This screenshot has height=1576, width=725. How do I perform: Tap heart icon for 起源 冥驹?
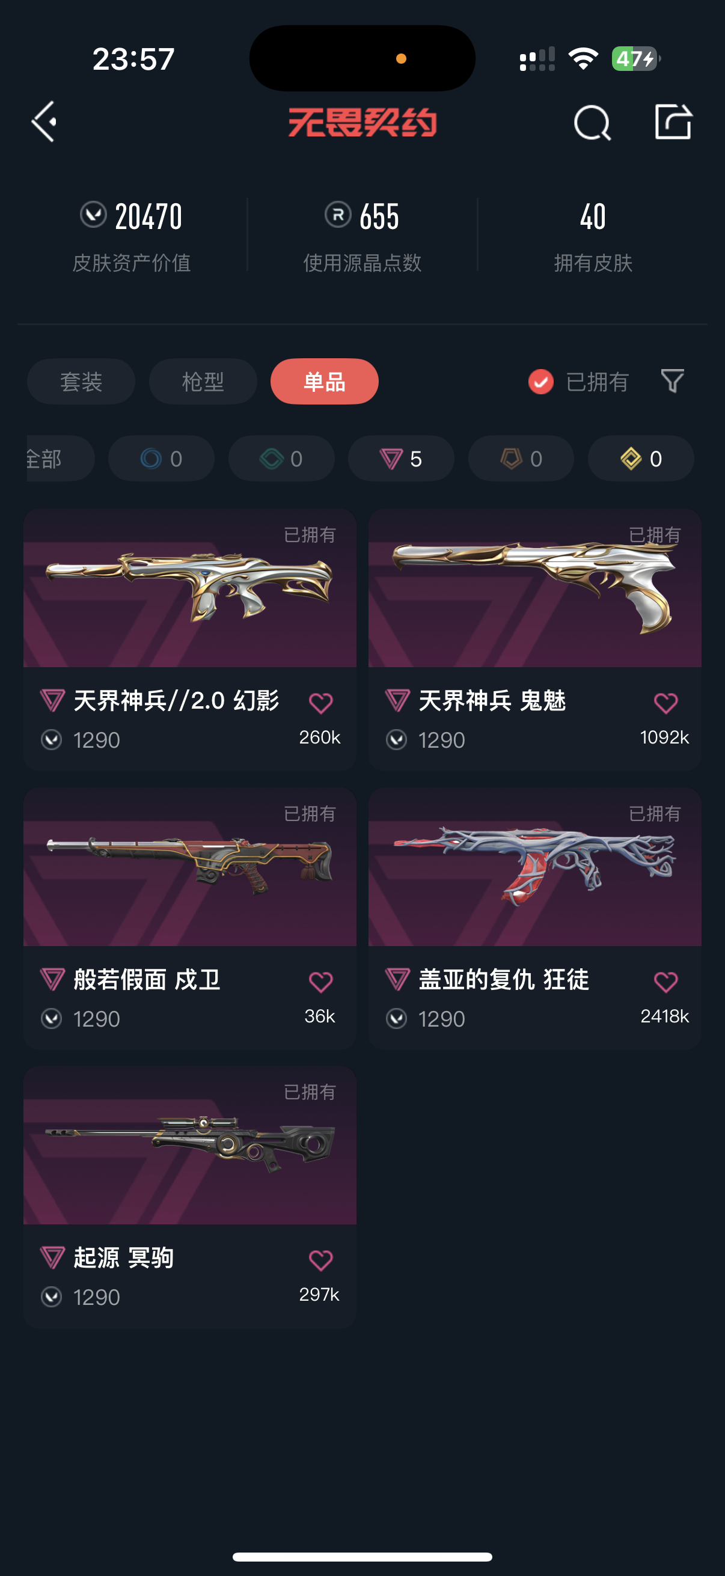tap(320, 1260)
